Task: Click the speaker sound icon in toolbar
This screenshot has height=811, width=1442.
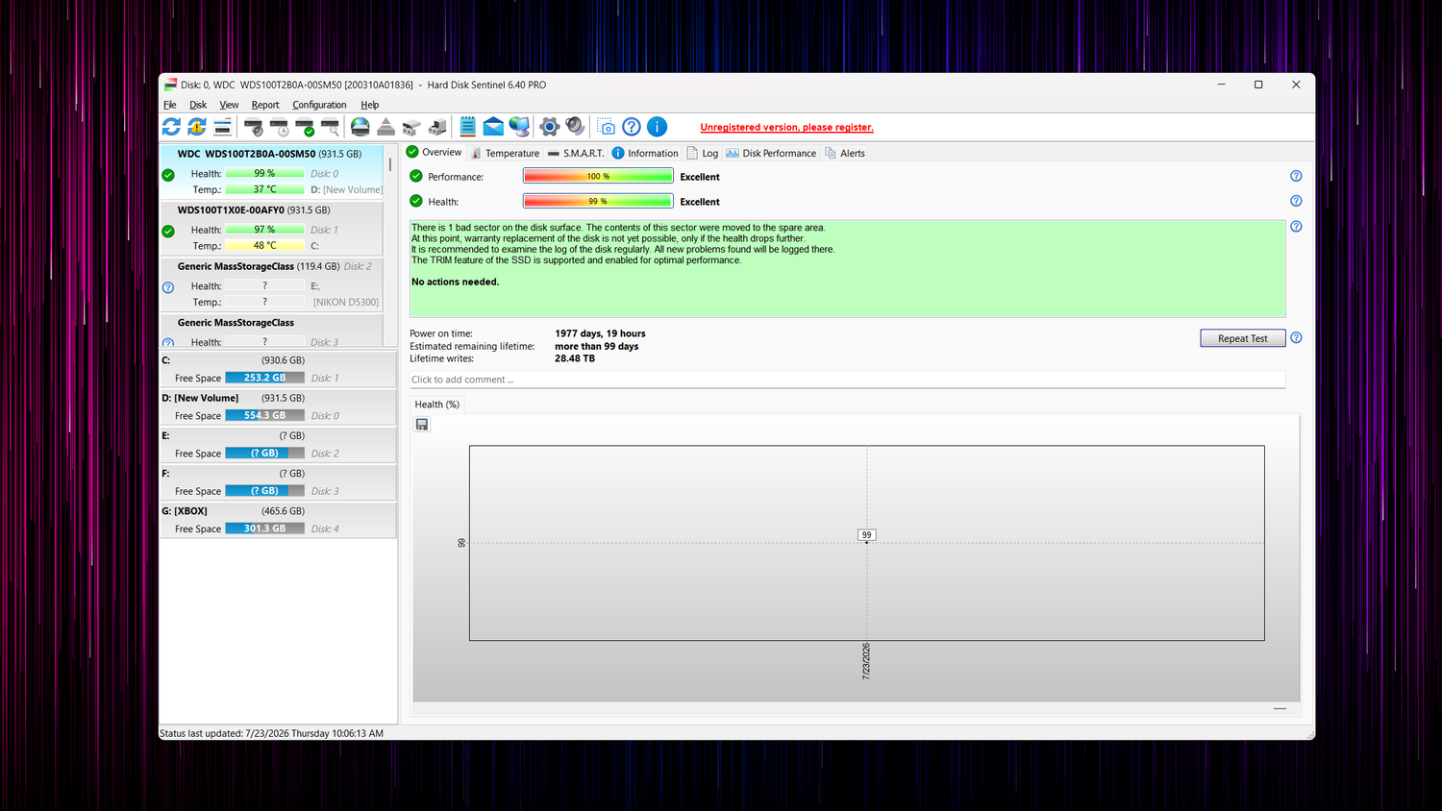Action: click(575, 127)
